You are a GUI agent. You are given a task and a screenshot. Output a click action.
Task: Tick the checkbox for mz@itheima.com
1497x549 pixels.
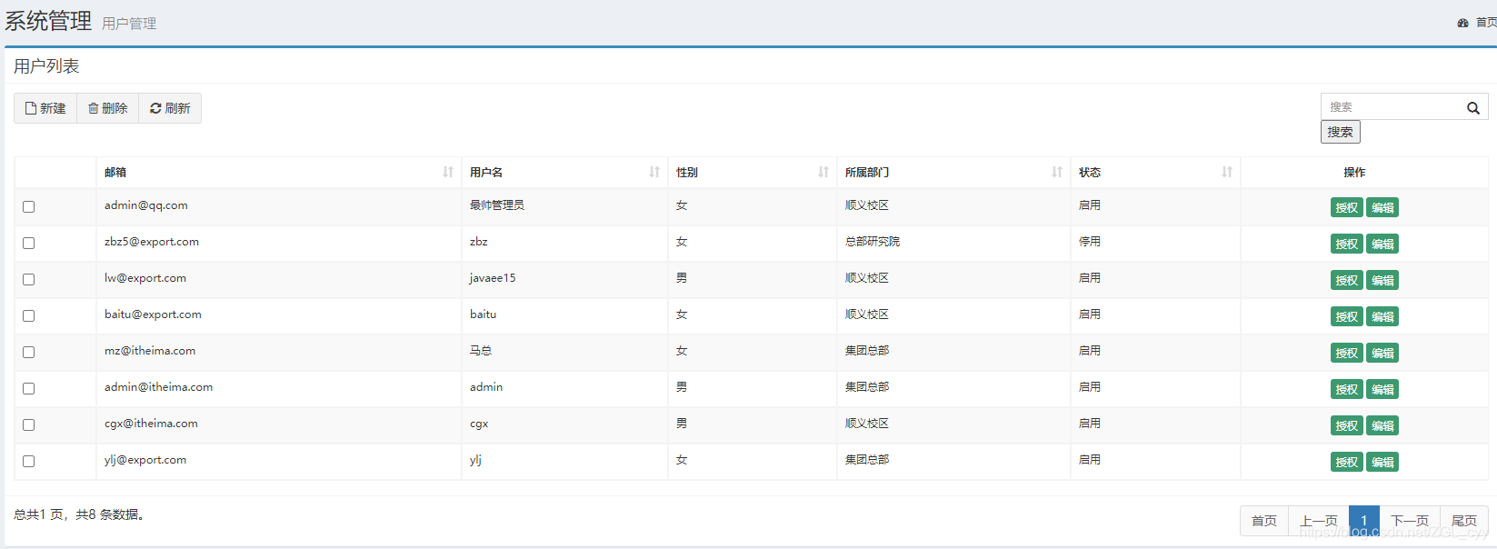[29, 353]
